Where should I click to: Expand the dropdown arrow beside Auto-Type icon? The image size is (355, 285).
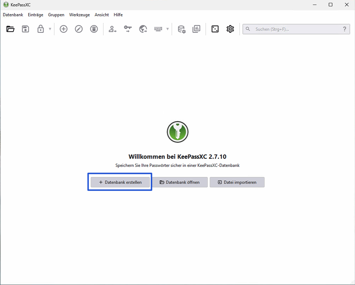point(167,29)
